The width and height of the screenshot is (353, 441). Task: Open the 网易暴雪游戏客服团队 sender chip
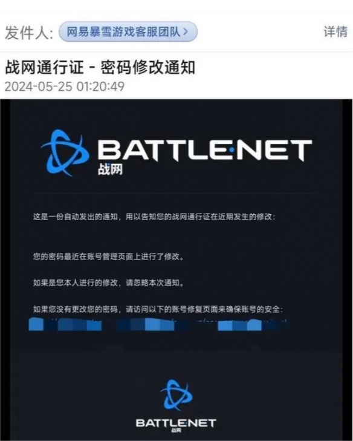(x=128, y=31)
